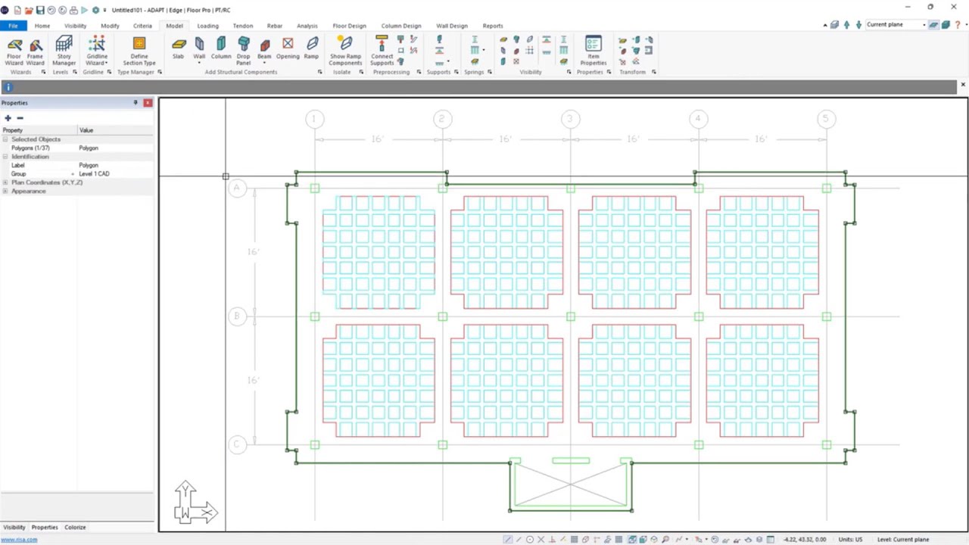Image resolution: width=969 pixels, height=545 pixels.
Task: Click the collapse-all minus button in Properties
Action: (x=20, y=118)
